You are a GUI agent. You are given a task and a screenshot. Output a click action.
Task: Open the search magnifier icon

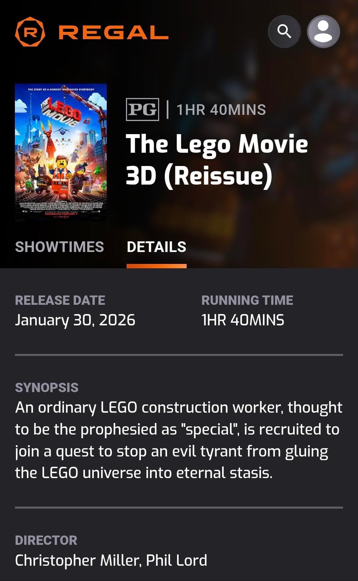(x=284, y=32)
